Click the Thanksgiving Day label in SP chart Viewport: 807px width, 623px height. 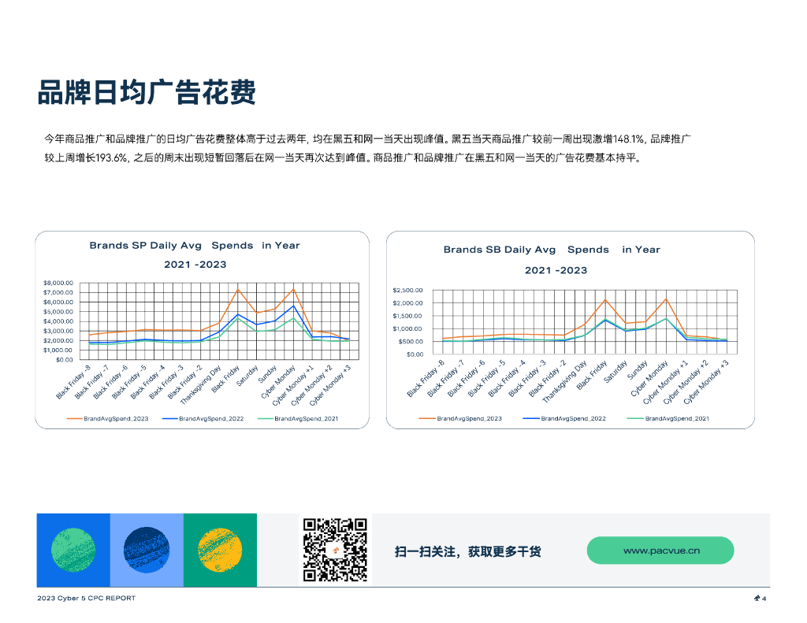pos(201,384)
